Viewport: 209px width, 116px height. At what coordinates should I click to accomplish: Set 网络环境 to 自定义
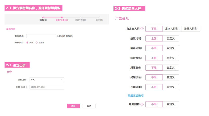click(171, 48)
